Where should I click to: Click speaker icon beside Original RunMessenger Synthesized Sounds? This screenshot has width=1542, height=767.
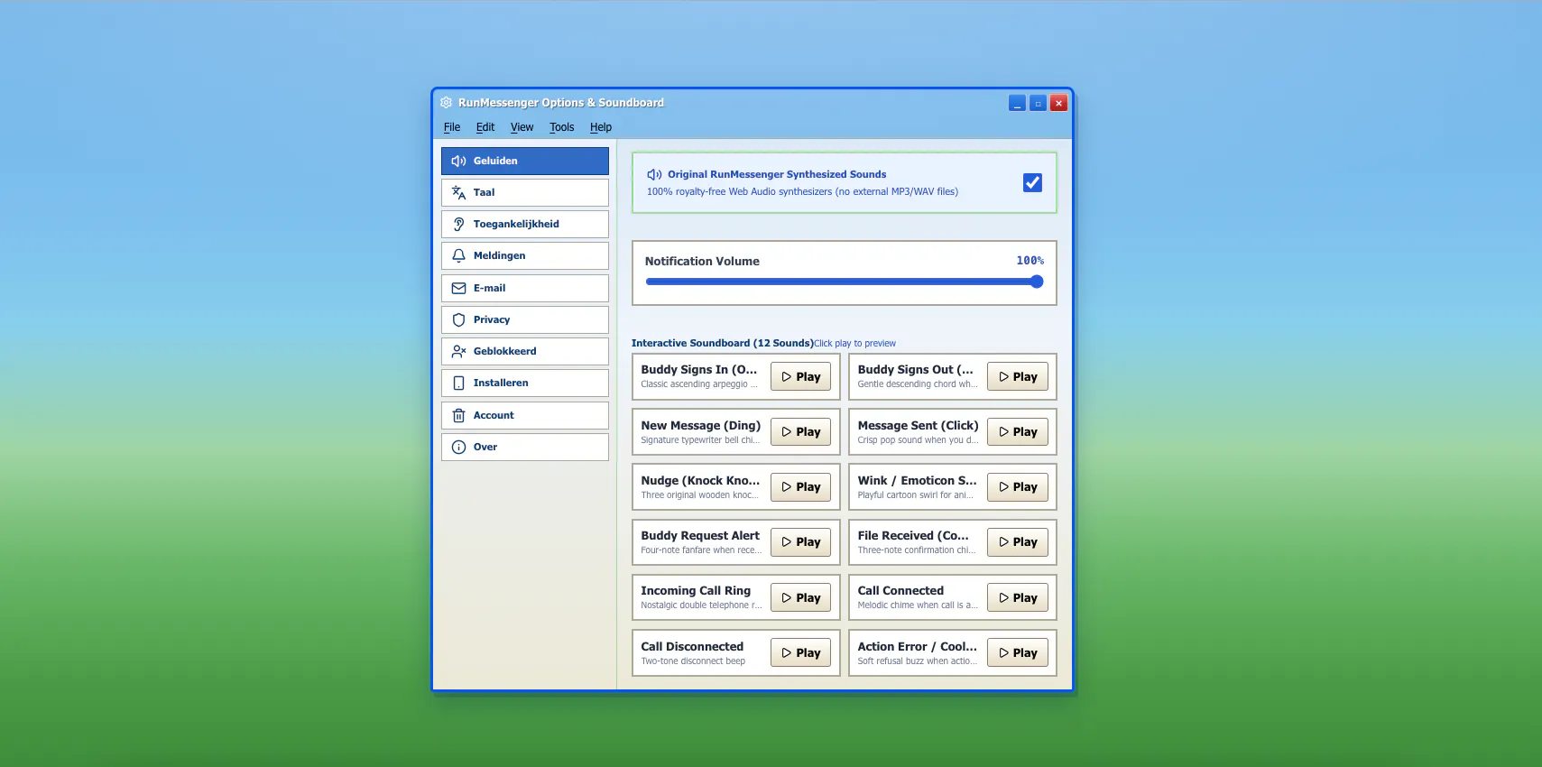tap(654, 174)
